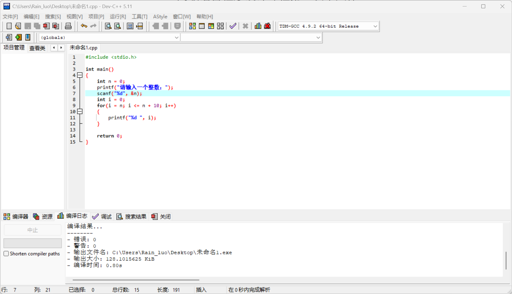Open the Replace dialog from toolbar
512x294 pixels.
pyautogui.click(x=118, y=26)
